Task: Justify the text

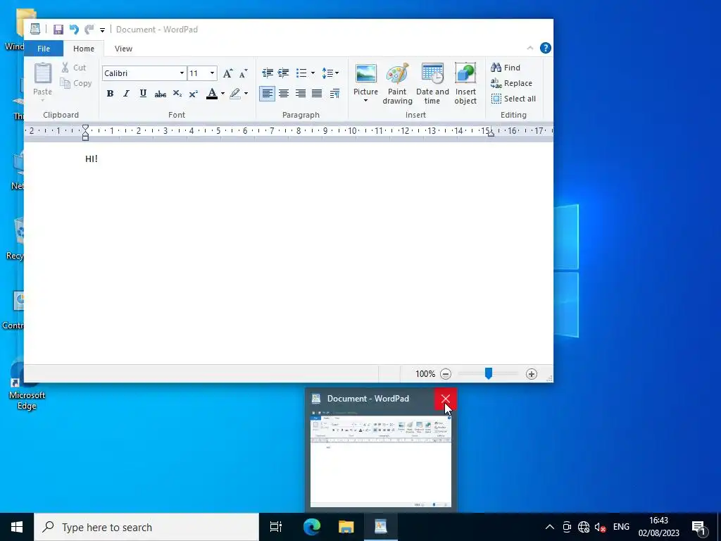Action: click(317, 94)
